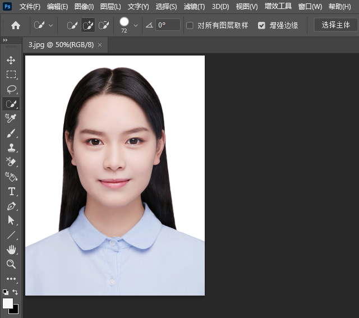Click the 选择主体 button
The height and width of the screenshot is (318, 359).
335,25
